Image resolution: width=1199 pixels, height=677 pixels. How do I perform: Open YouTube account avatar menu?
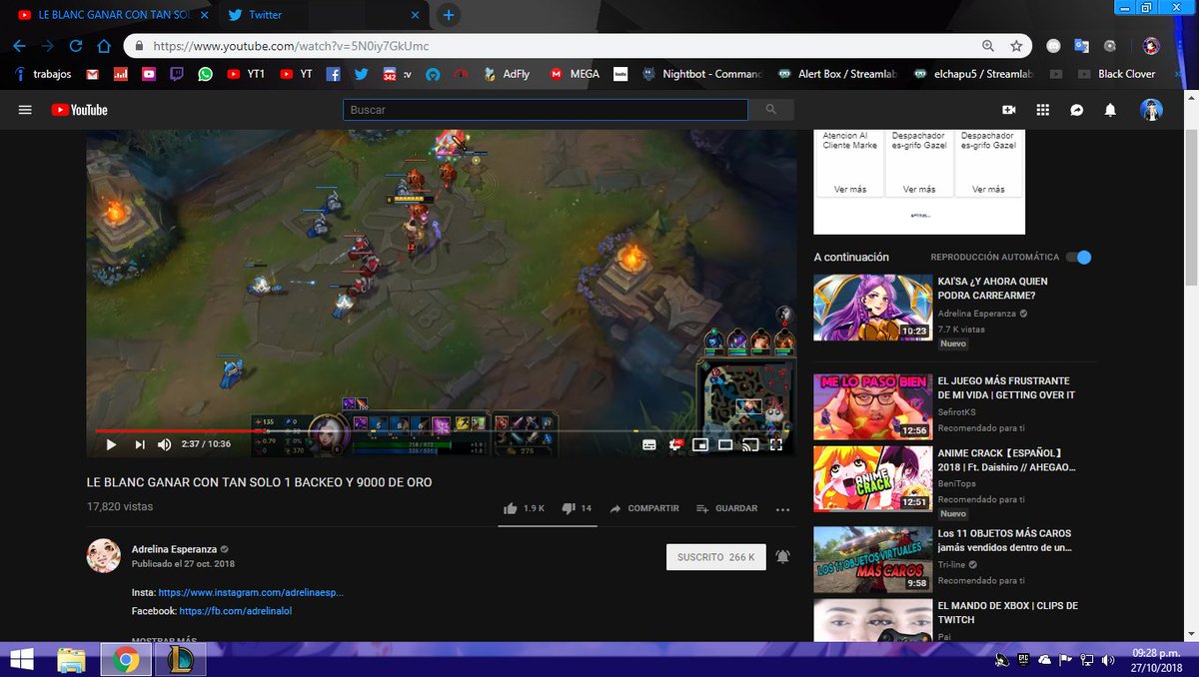pyautogui.click(x=1152, y=110)
